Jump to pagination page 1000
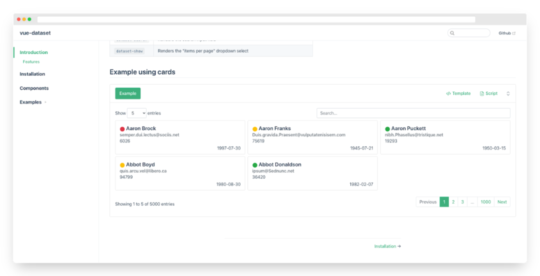The image size is (540, 276). [485, 202]
